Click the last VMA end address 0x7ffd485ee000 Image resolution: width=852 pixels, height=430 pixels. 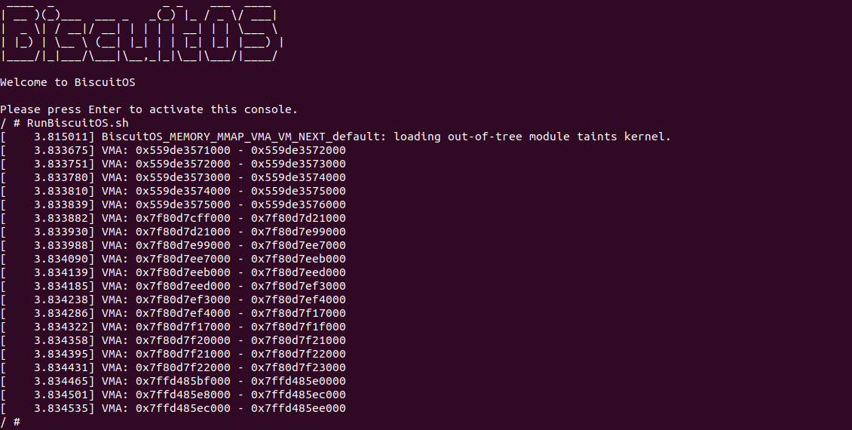tap(299, 408)
